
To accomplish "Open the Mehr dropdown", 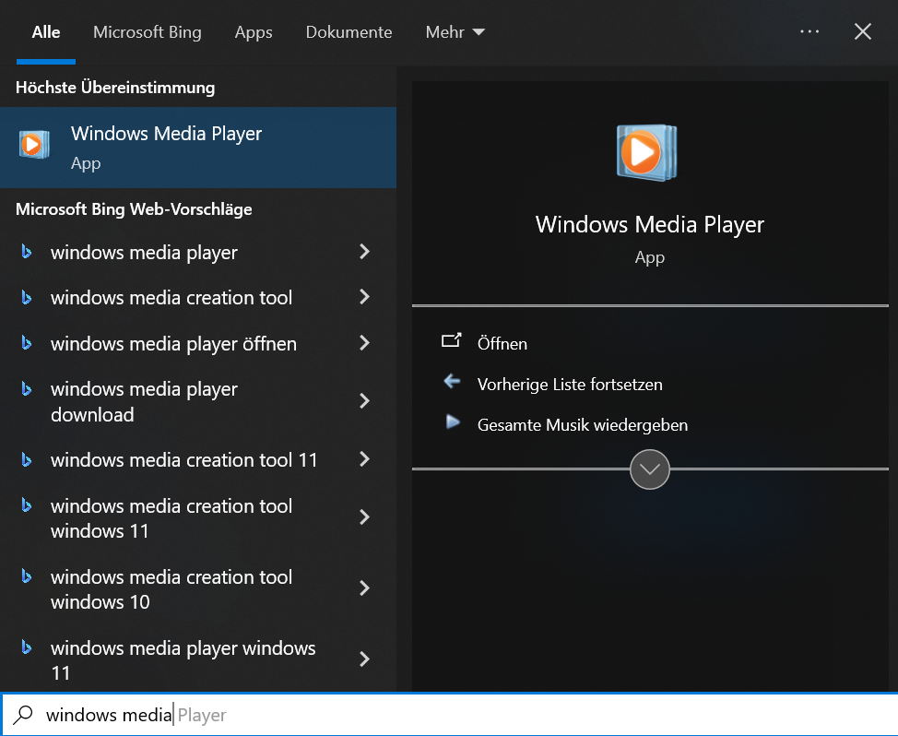I will pos(455,32).
